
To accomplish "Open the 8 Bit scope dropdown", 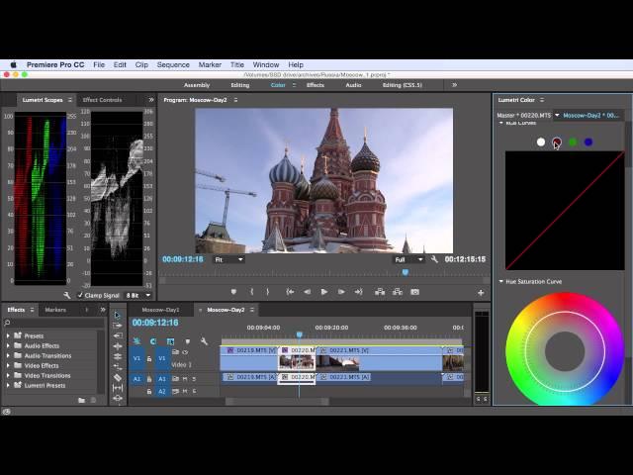I will pyautogui.click(x=138, y=295).
